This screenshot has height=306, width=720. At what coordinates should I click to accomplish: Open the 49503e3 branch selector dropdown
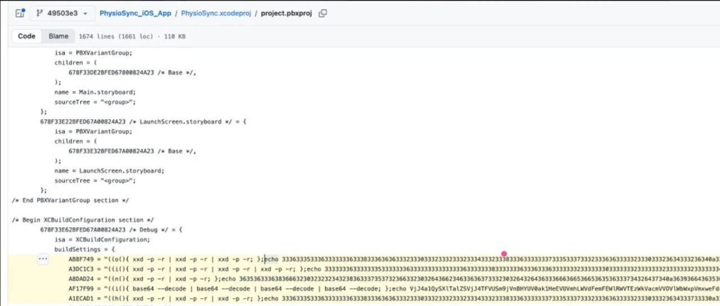tap(62, 13)
